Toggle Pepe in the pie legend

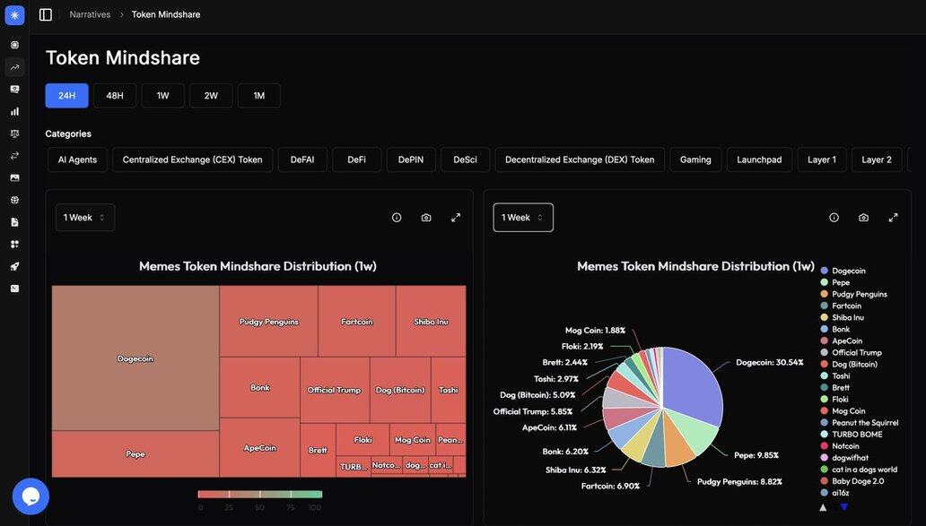coord(835,282)
